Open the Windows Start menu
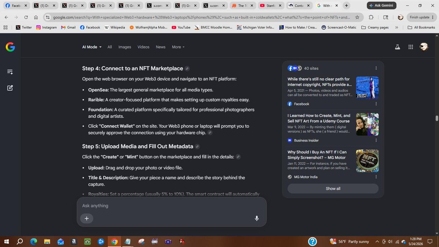 (x=6, y=242)
